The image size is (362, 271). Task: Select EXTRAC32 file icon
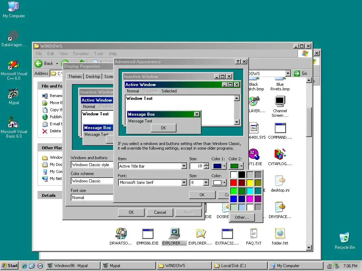(227, 236)
